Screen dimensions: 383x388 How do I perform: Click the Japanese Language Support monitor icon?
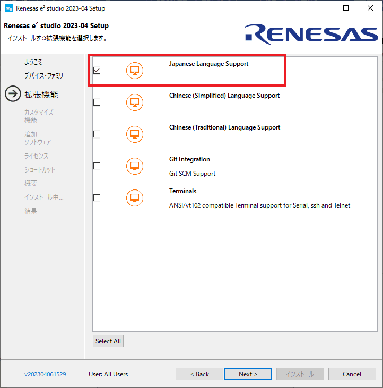(x=135, y=71)
